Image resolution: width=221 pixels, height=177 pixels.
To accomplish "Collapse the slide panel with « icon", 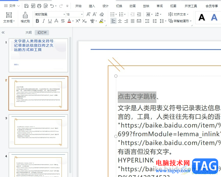I will pos(3,33).
